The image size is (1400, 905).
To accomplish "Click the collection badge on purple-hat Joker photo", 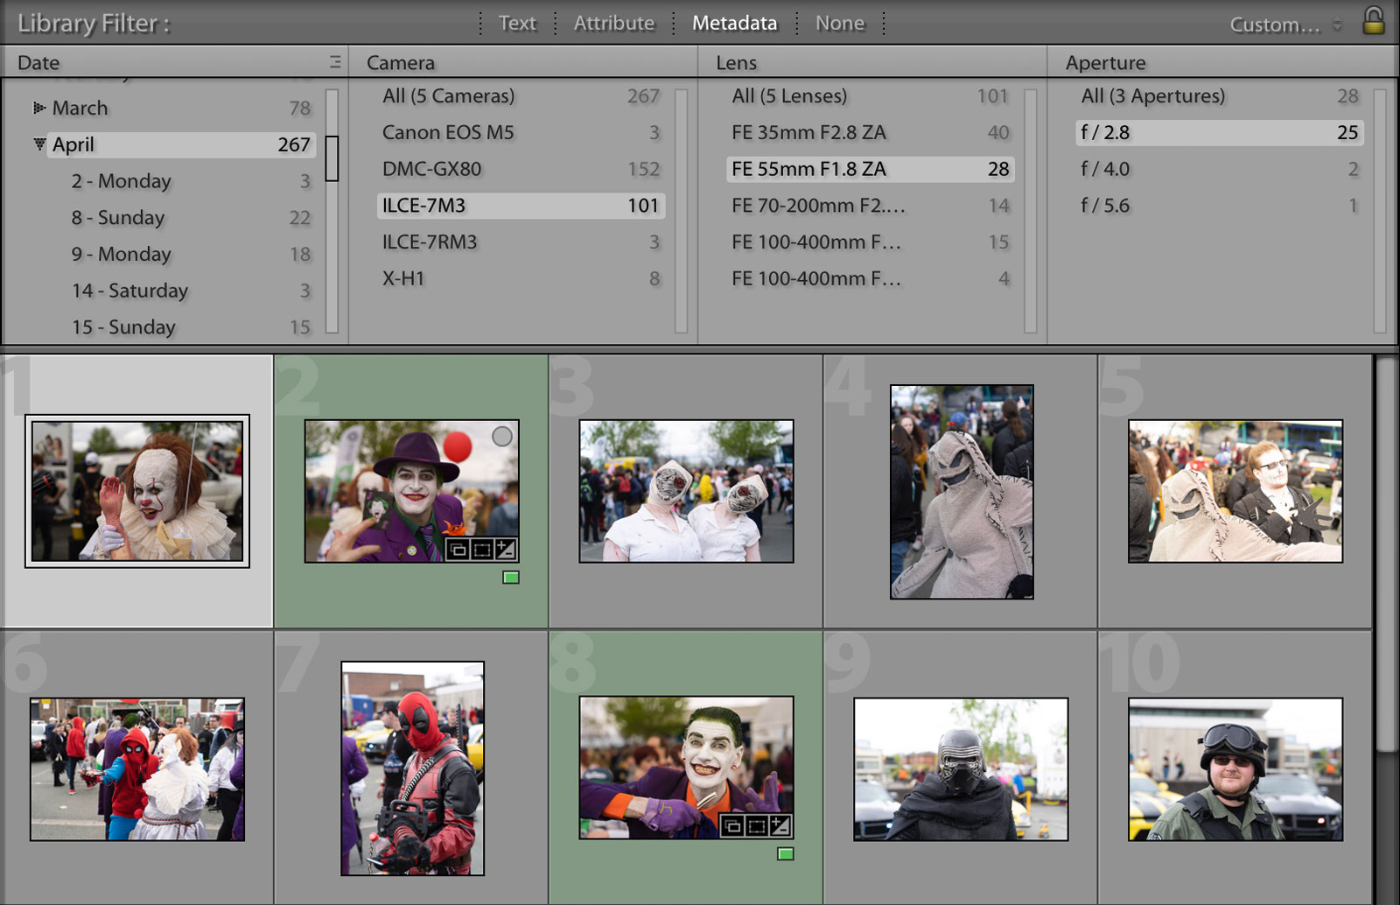I will pyautogui.click(x=458, y=550).
